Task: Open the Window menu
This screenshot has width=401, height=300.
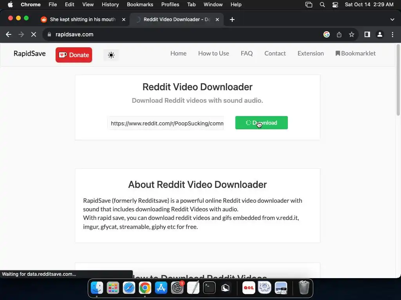Action: click(213, 5)
